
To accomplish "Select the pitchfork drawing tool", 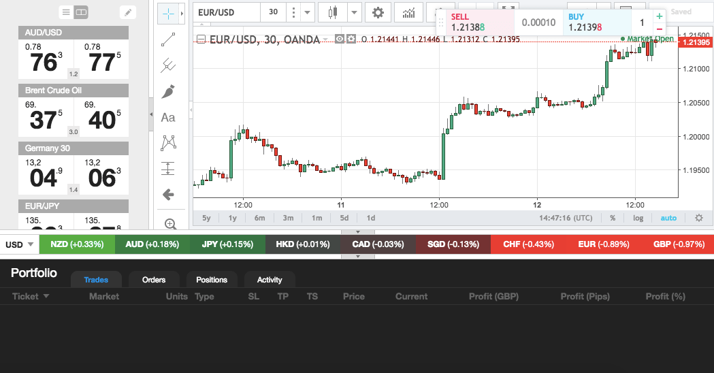I will (168, 65).
